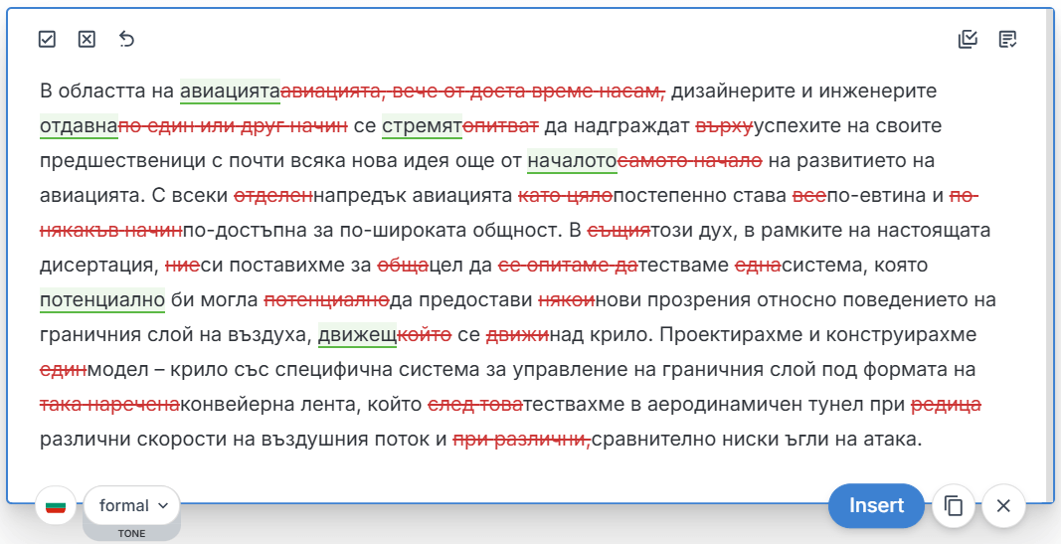The width and height of the screenshot is (1061, 544).
Task: Click the struck-out phrase "самото начало"
Action: (x=690, y=161)
